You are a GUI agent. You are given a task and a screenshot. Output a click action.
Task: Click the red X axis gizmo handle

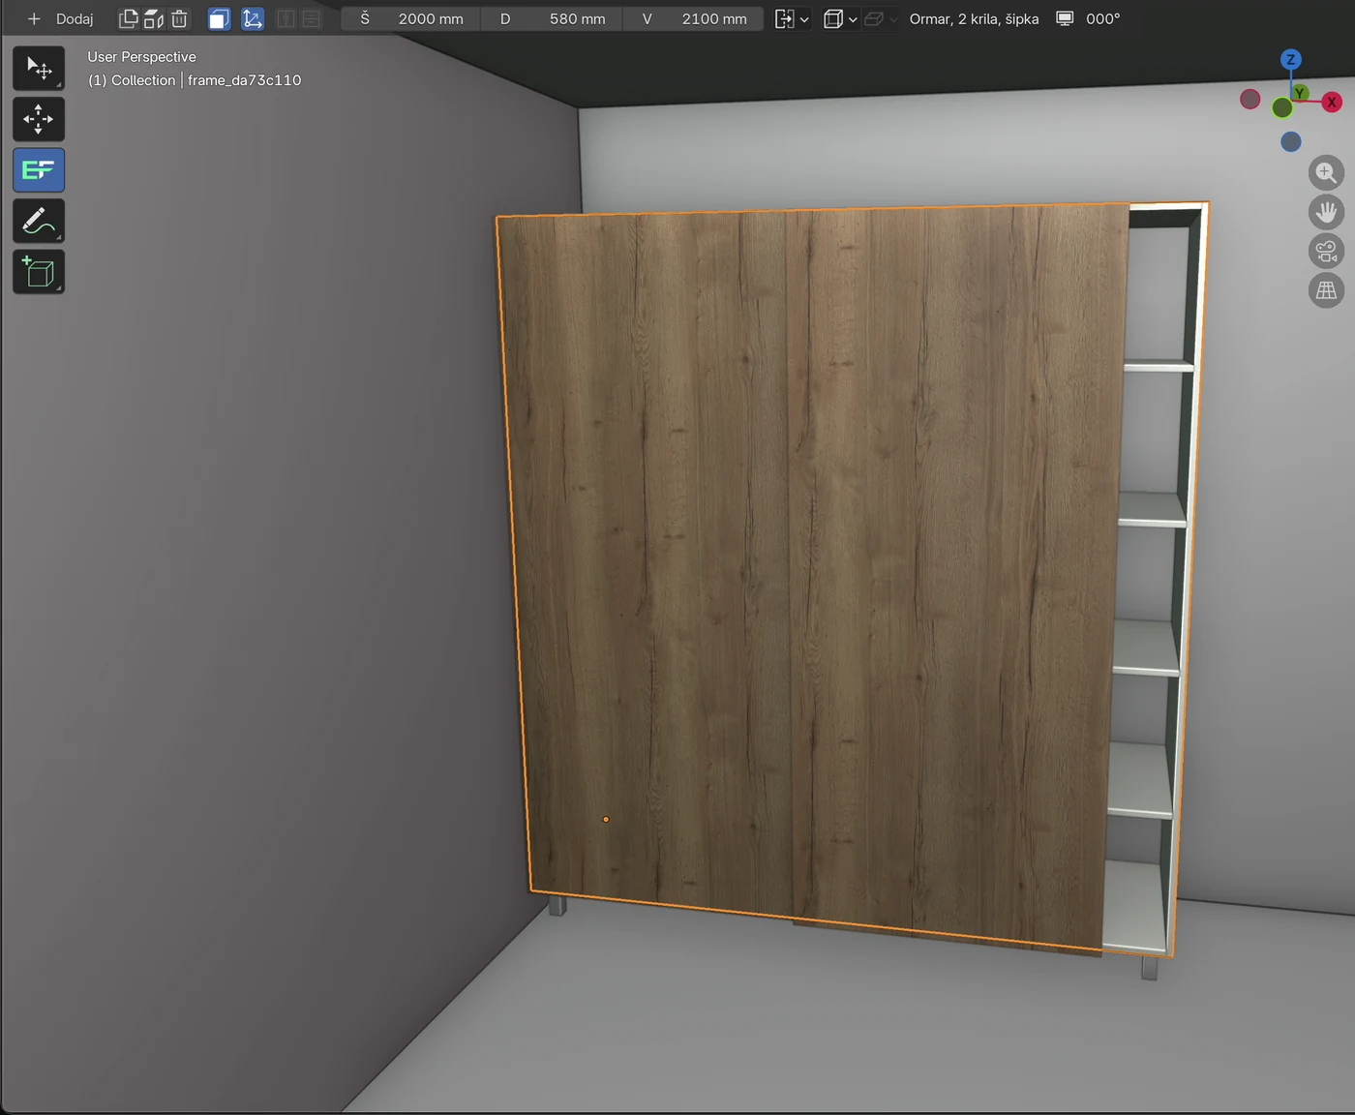coord(1332,102)
